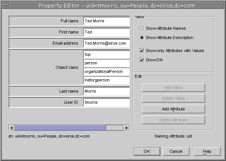Click the horizontal scrollbar thumb
226x161 pixels.
click(60, 128)
